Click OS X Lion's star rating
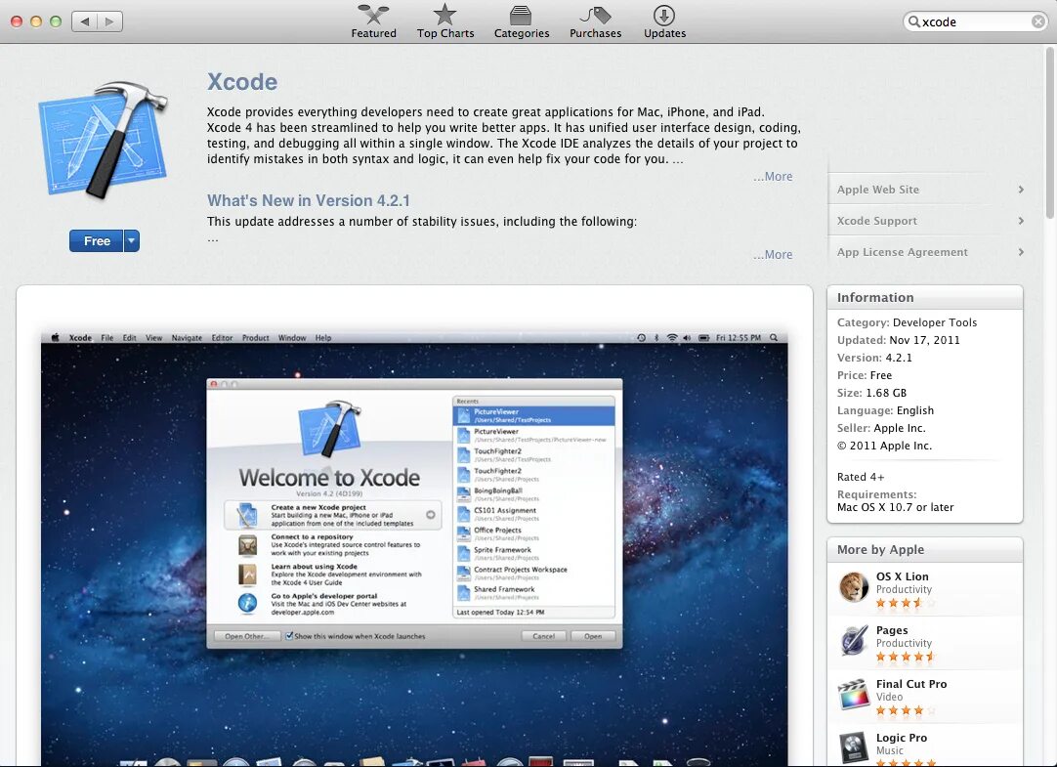 tap(906, 603)
